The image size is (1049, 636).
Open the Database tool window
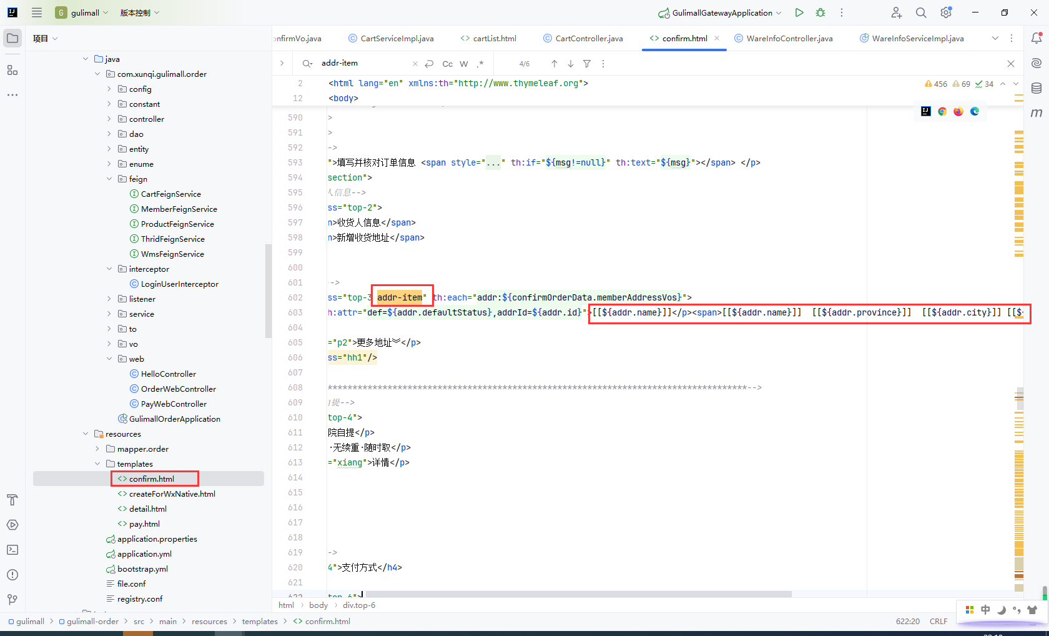coord(1037,88)
